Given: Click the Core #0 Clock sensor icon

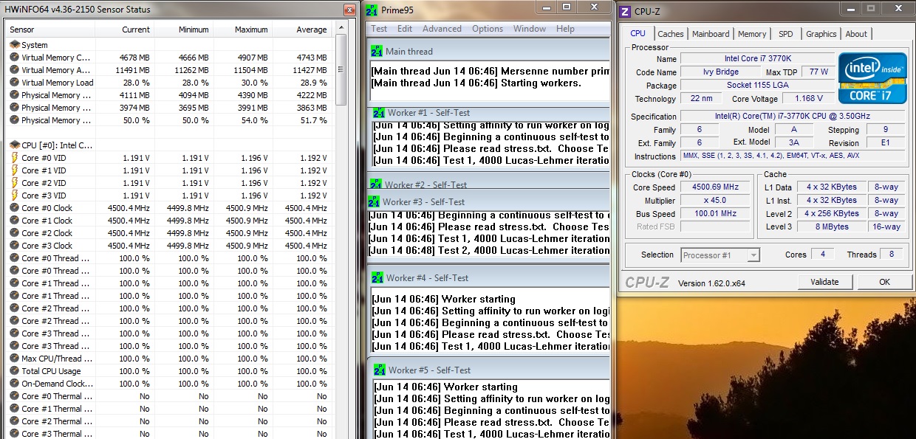Looking at the screenshot, I should coord(15,208).
